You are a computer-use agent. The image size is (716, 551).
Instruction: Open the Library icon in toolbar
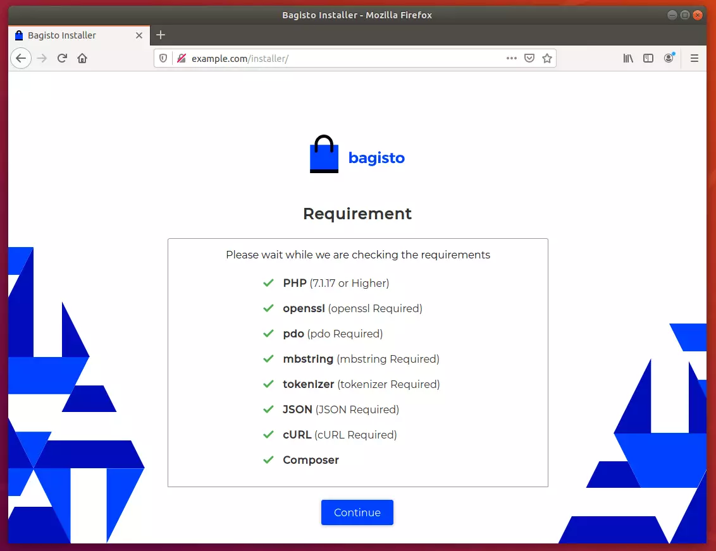pyautogui.click(x=628, y=58)
